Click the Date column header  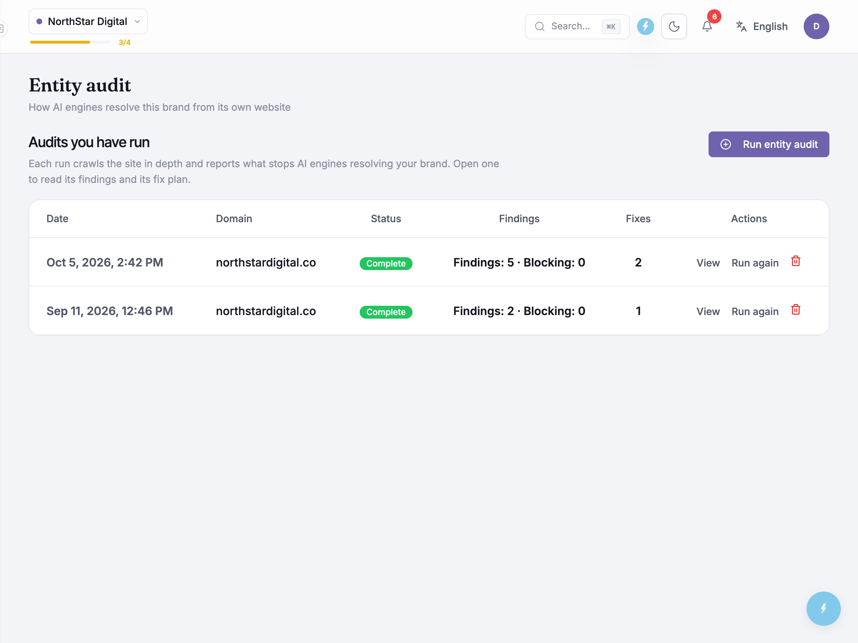click(58, 219)
